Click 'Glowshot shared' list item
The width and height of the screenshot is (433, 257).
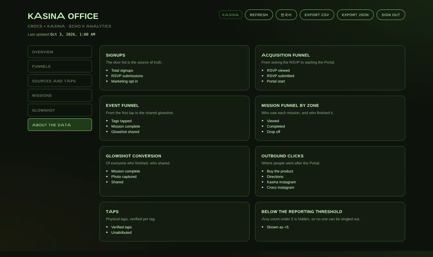pos(125,132)
